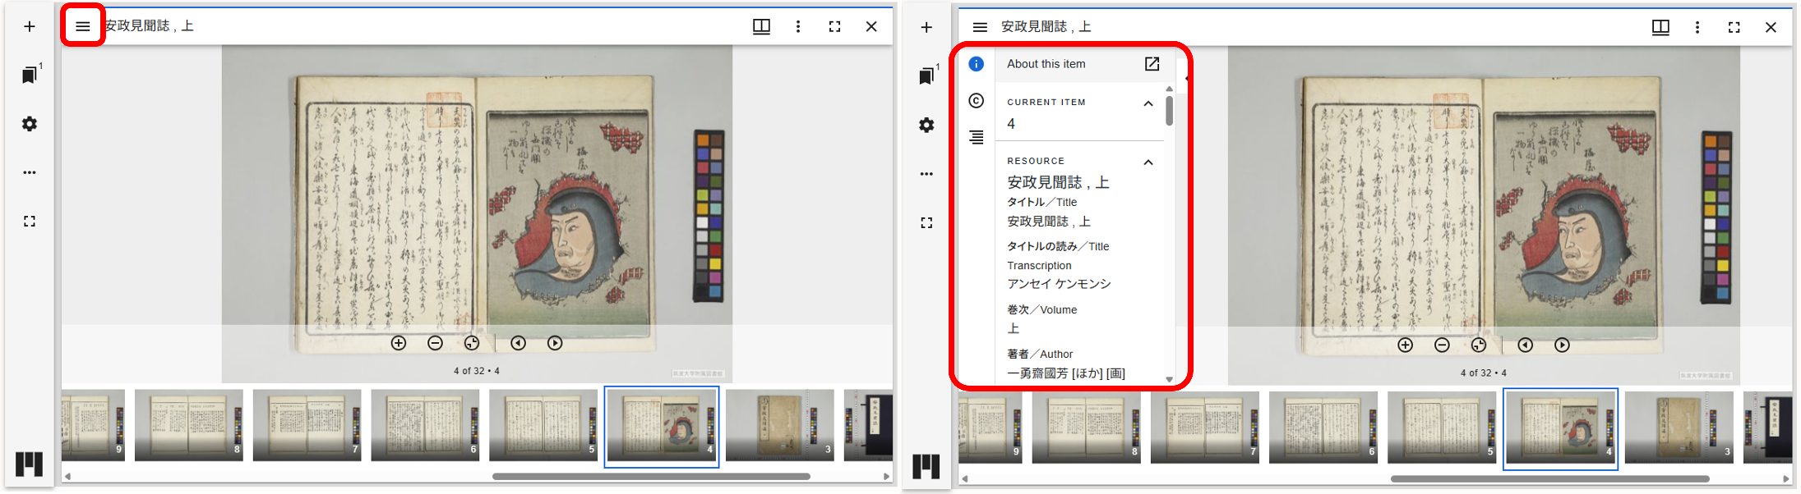The height and width of the screenshot is (494, 1801).
Task: Open the Rights copyright panel icon
Action: pos(976,100)
